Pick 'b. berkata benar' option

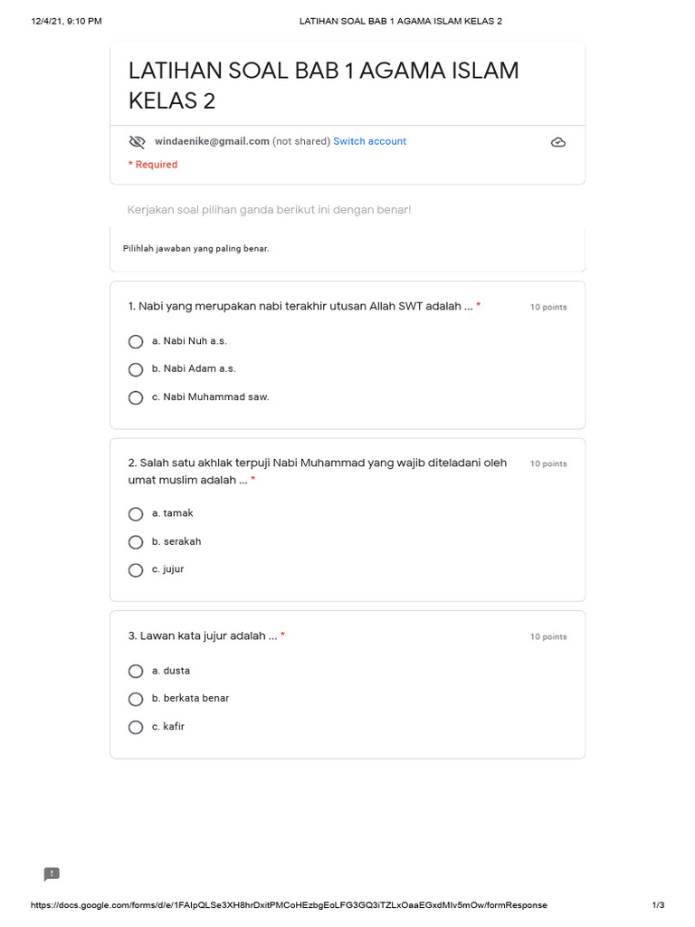tap(136, 699)
